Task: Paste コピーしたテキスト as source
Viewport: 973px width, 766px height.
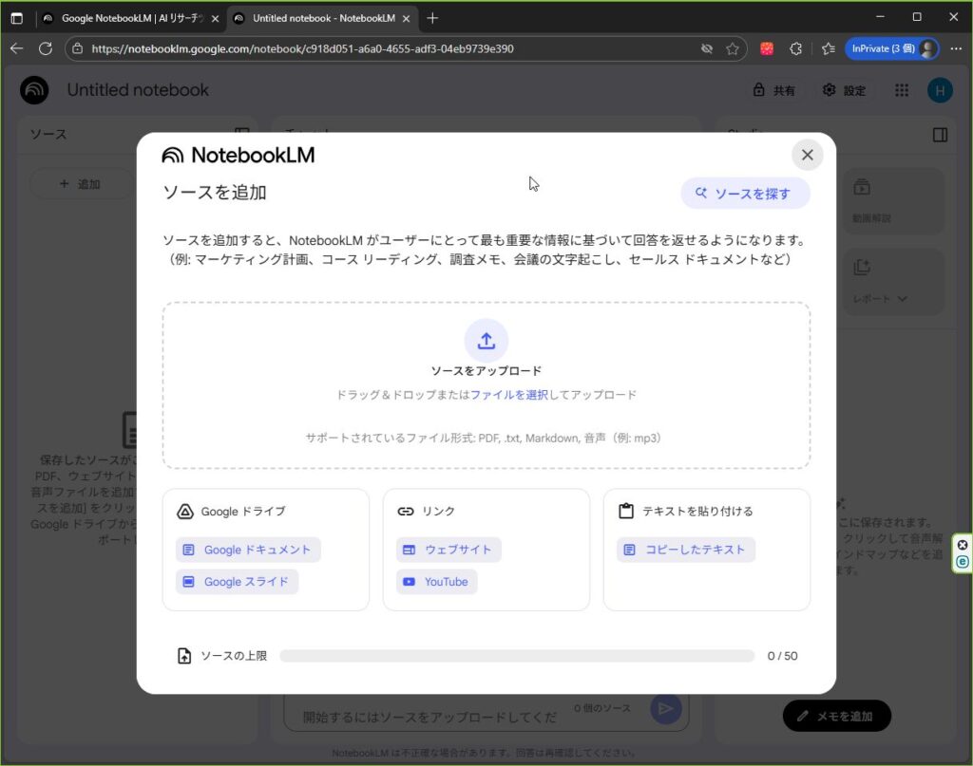Action: pyautogui.click(x=686, y=550)
